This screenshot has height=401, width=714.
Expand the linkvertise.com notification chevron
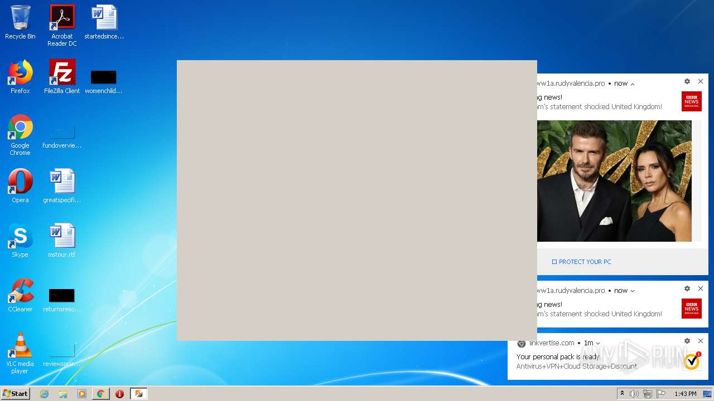(598, 343)
